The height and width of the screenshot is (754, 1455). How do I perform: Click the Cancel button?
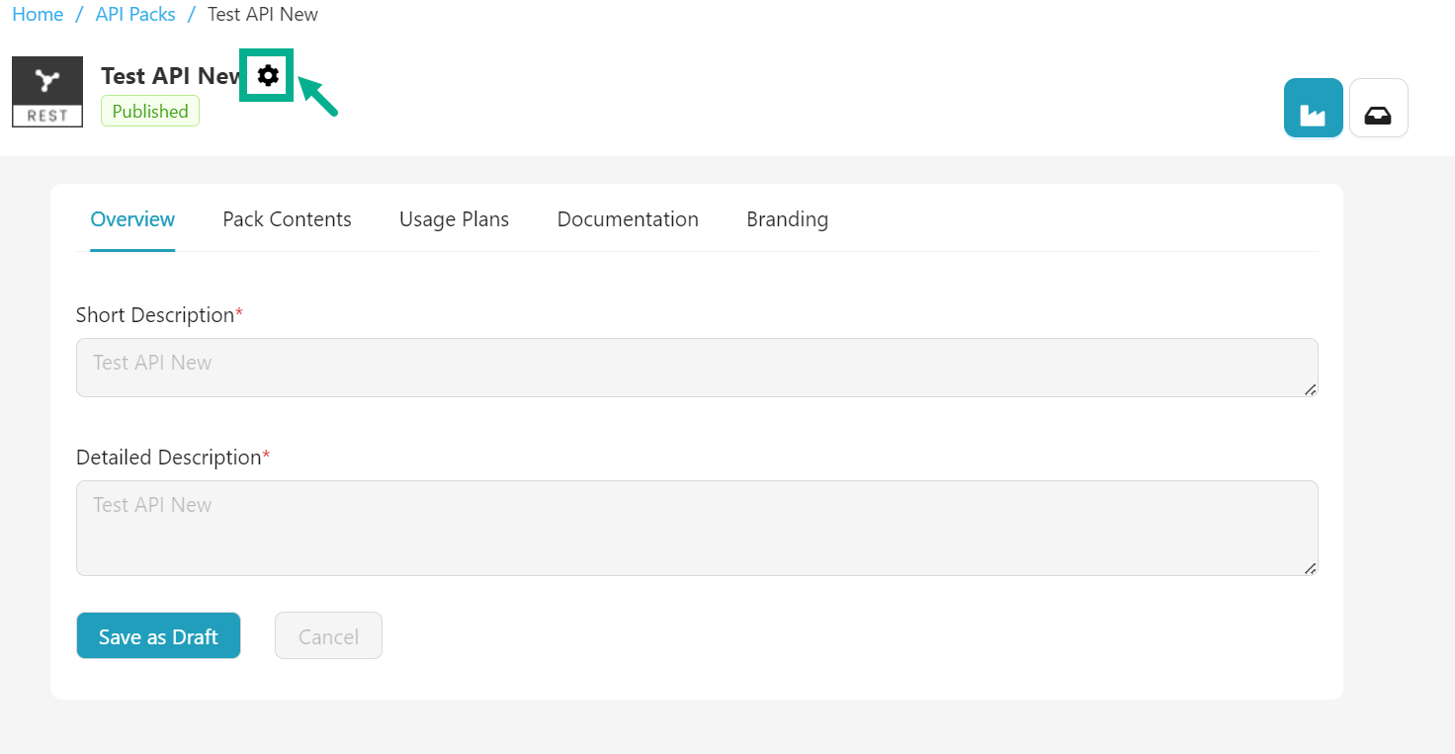[328, 636]
